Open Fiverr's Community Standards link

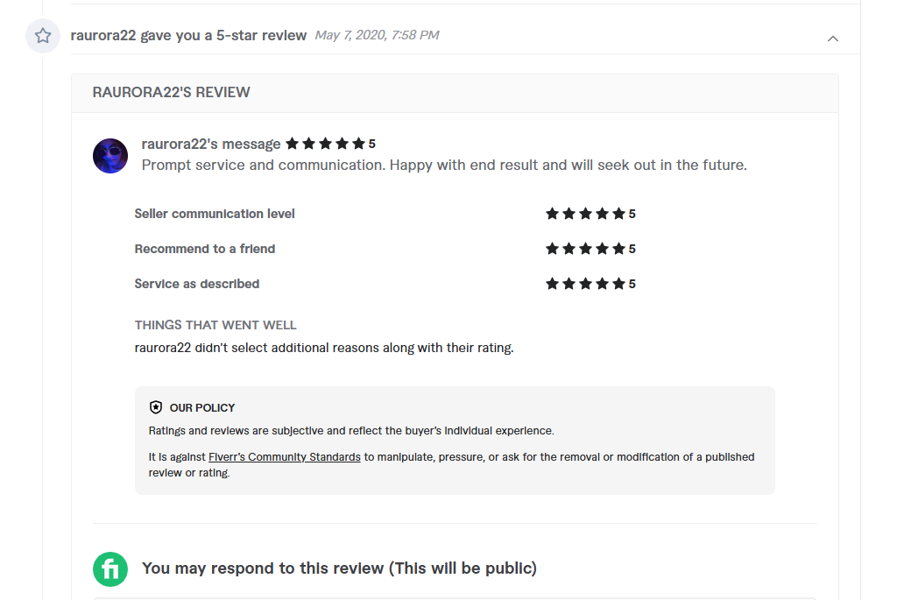click(x=284, y=457)
